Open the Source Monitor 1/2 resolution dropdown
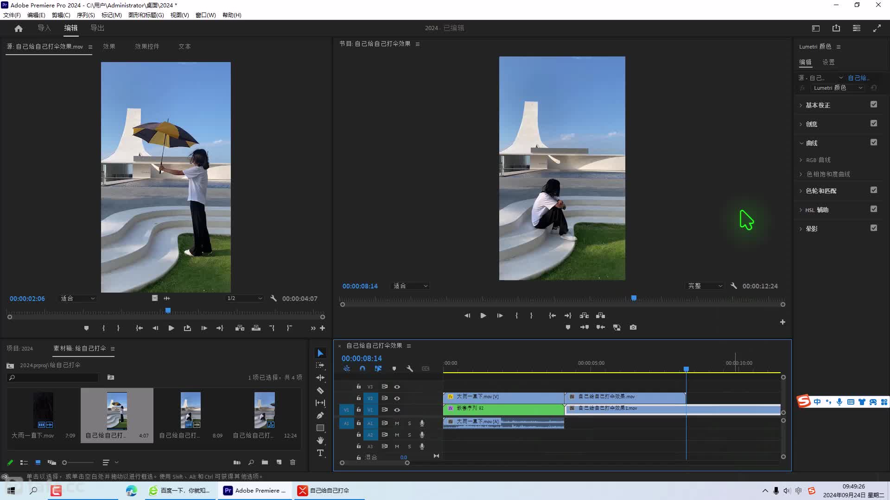890x500 pixels. pyautogui.click(x=244, y=299)
